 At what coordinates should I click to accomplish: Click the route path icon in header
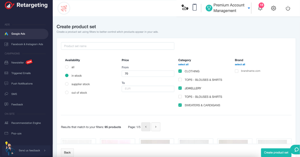(x=185, y=7)
